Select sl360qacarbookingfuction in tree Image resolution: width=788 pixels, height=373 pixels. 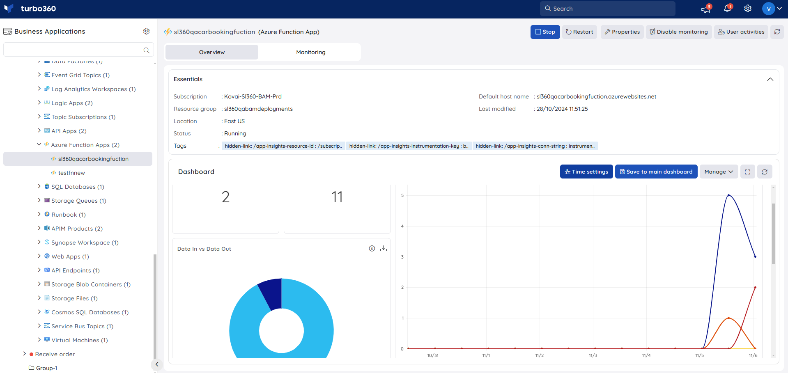pos(78,159)
